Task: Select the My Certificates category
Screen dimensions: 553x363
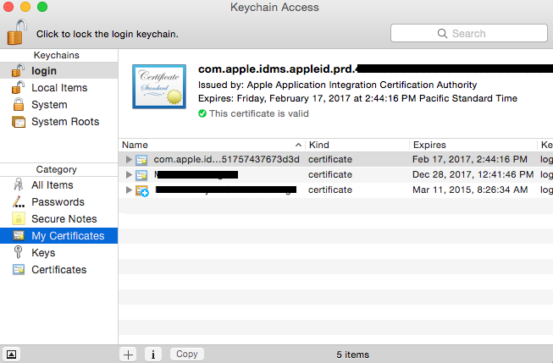Action: (59, 235)
